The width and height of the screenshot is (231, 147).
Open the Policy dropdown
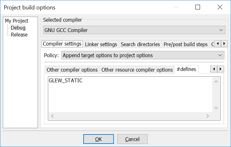(x=143, y=55)
